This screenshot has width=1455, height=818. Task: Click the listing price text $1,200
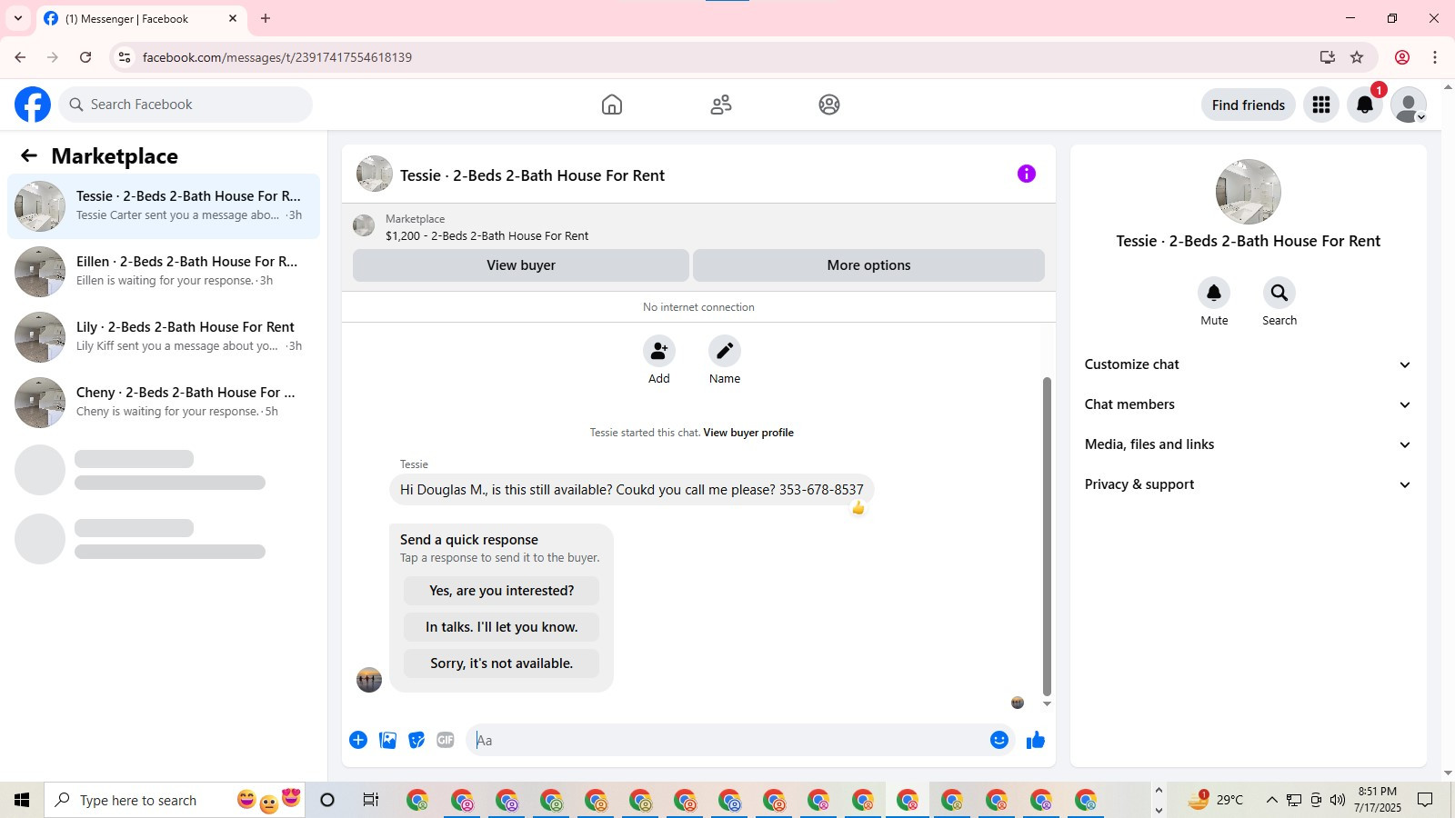[403, 236]
